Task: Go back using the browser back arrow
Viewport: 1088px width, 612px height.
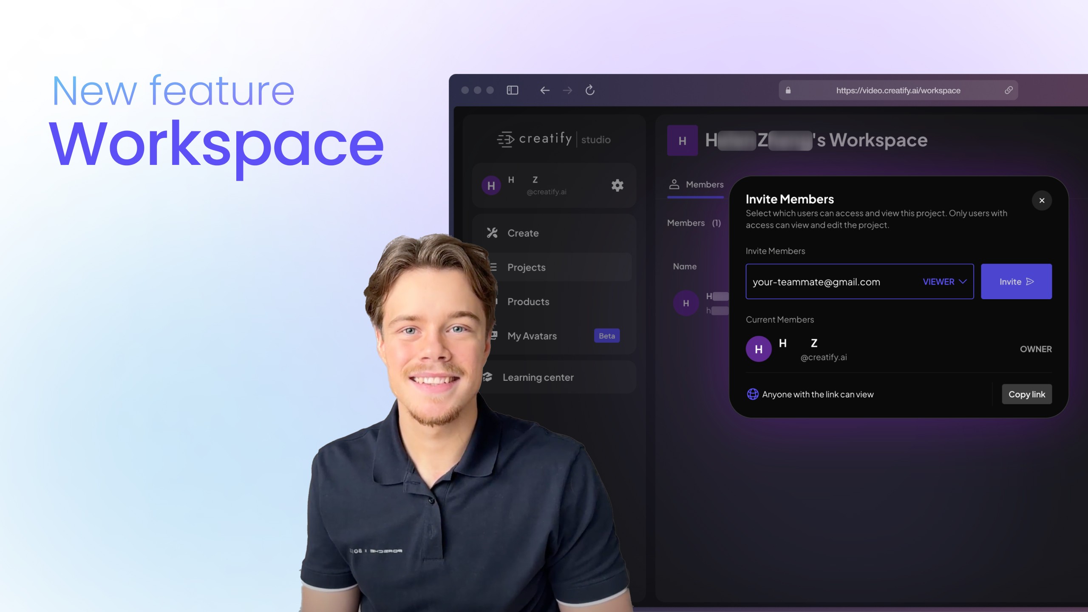Action: [545, 90]
